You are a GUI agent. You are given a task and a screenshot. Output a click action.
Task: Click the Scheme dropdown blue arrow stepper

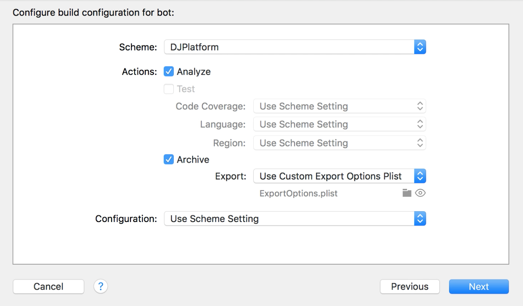tap(420, 47)
